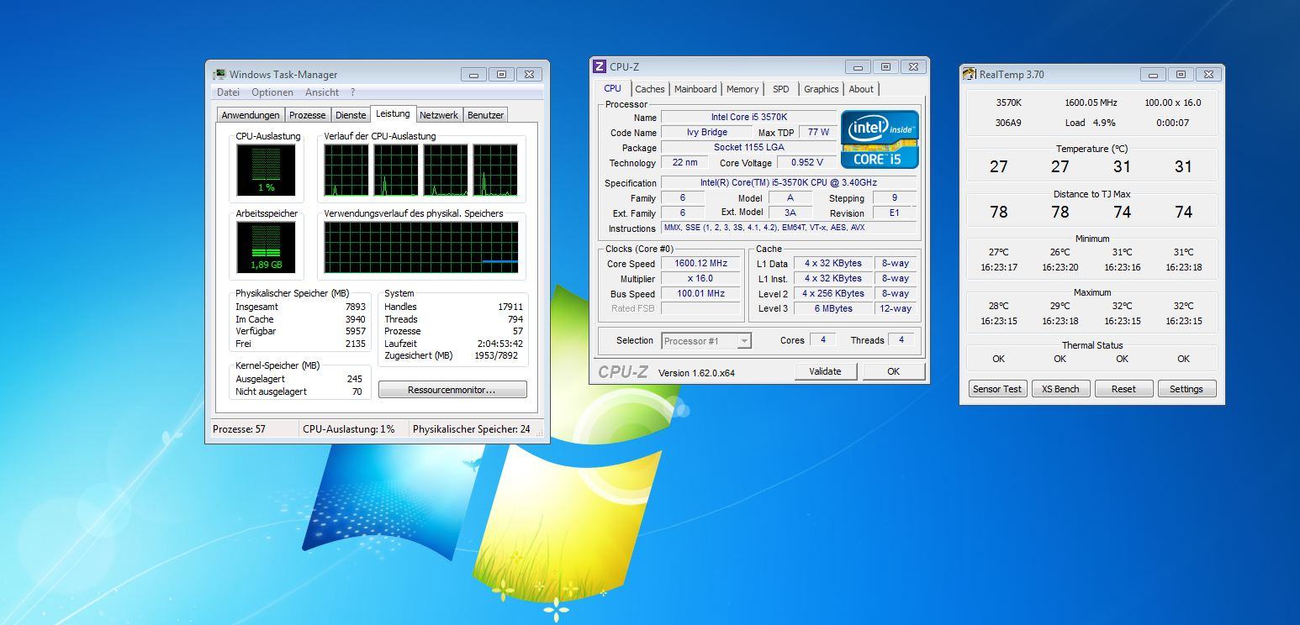This screenshot has width=1300, height=625.
Task: Close the Windows Task-Manager window
Action: [529, 75]
